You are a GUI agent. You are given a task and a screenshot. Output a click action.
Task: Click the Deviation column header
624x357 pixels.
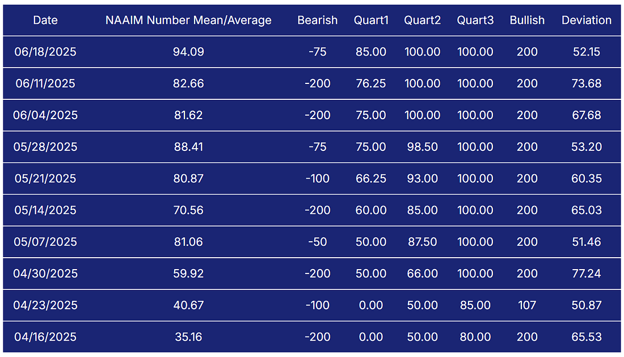tap(587, 20)
